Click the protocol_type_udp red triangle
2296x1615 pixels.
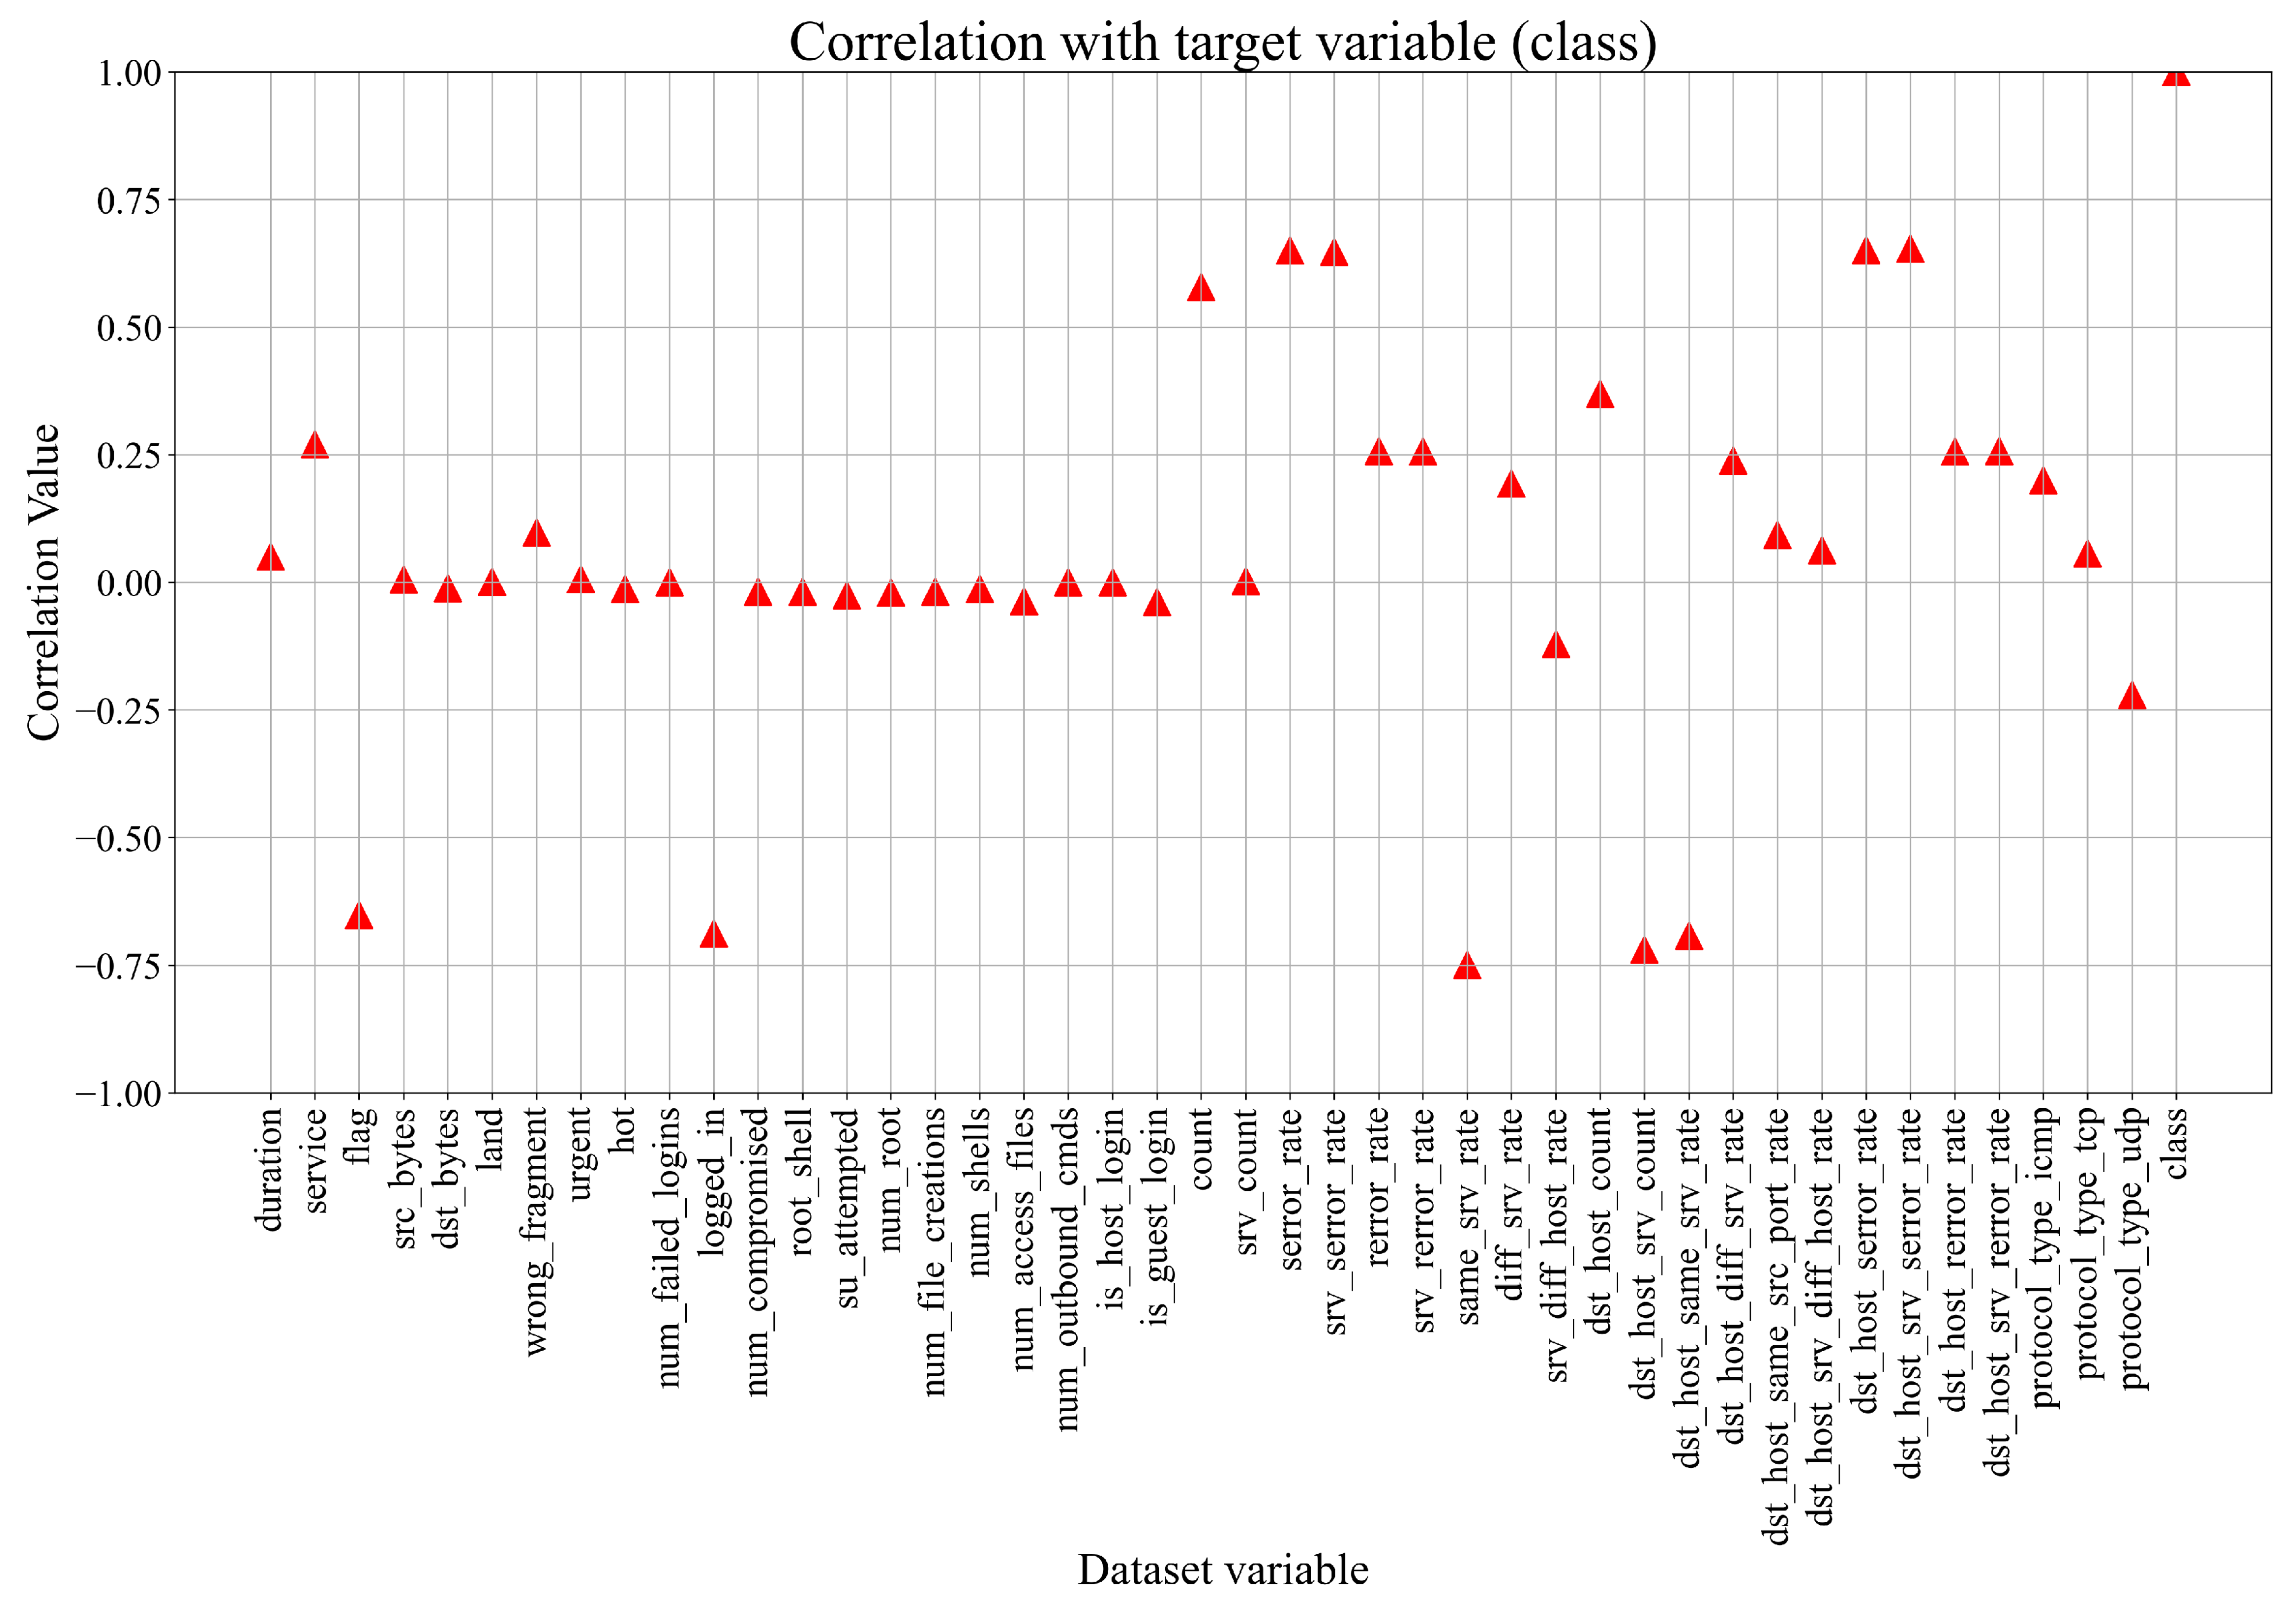click(2132, 696)
